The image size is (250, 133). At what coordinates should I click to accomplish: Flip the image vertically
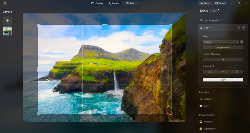(237, 72)
